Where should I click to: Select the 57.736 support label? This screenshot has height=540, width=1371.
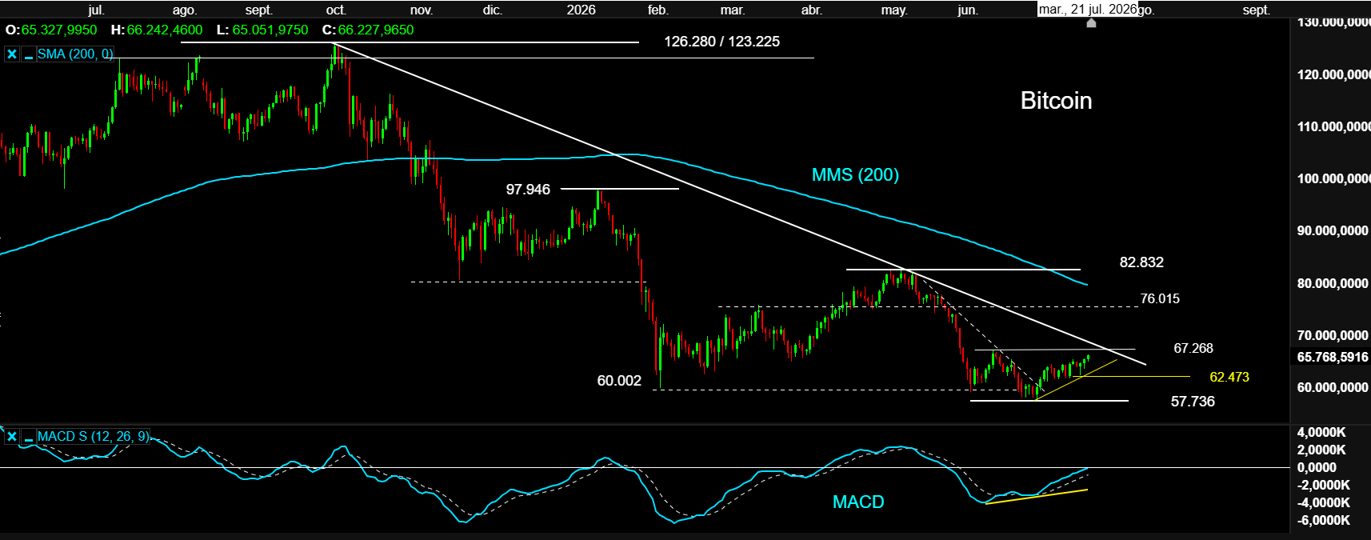[1193, 402]
